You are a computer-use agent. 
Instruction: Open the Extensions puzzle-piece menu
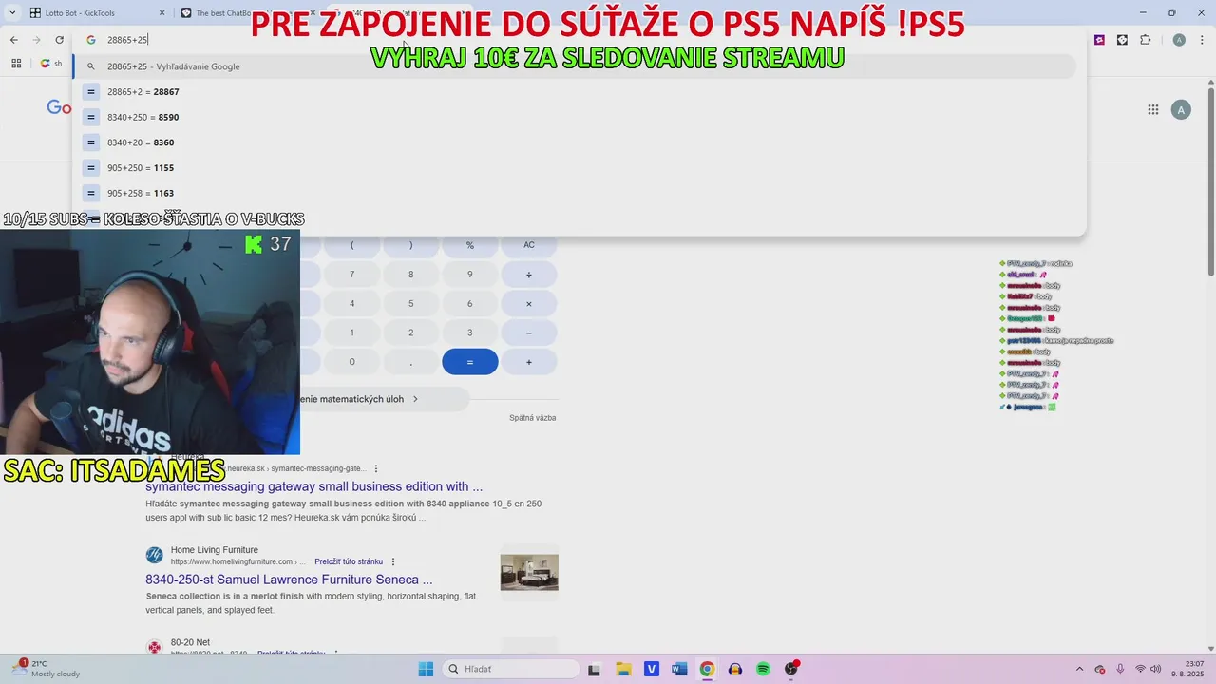tap(1145, 40)
